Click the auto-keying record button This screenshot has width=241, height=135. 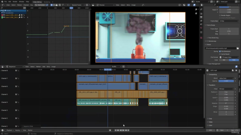pyautogui.click(x=110, y=130)
